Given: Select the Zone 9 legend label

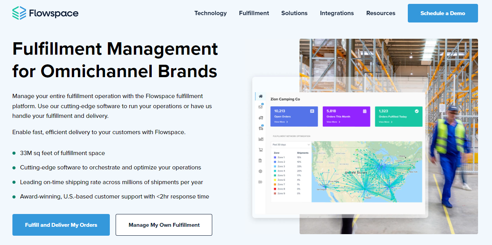Looking at the screenshot, I should click(281, 193).
